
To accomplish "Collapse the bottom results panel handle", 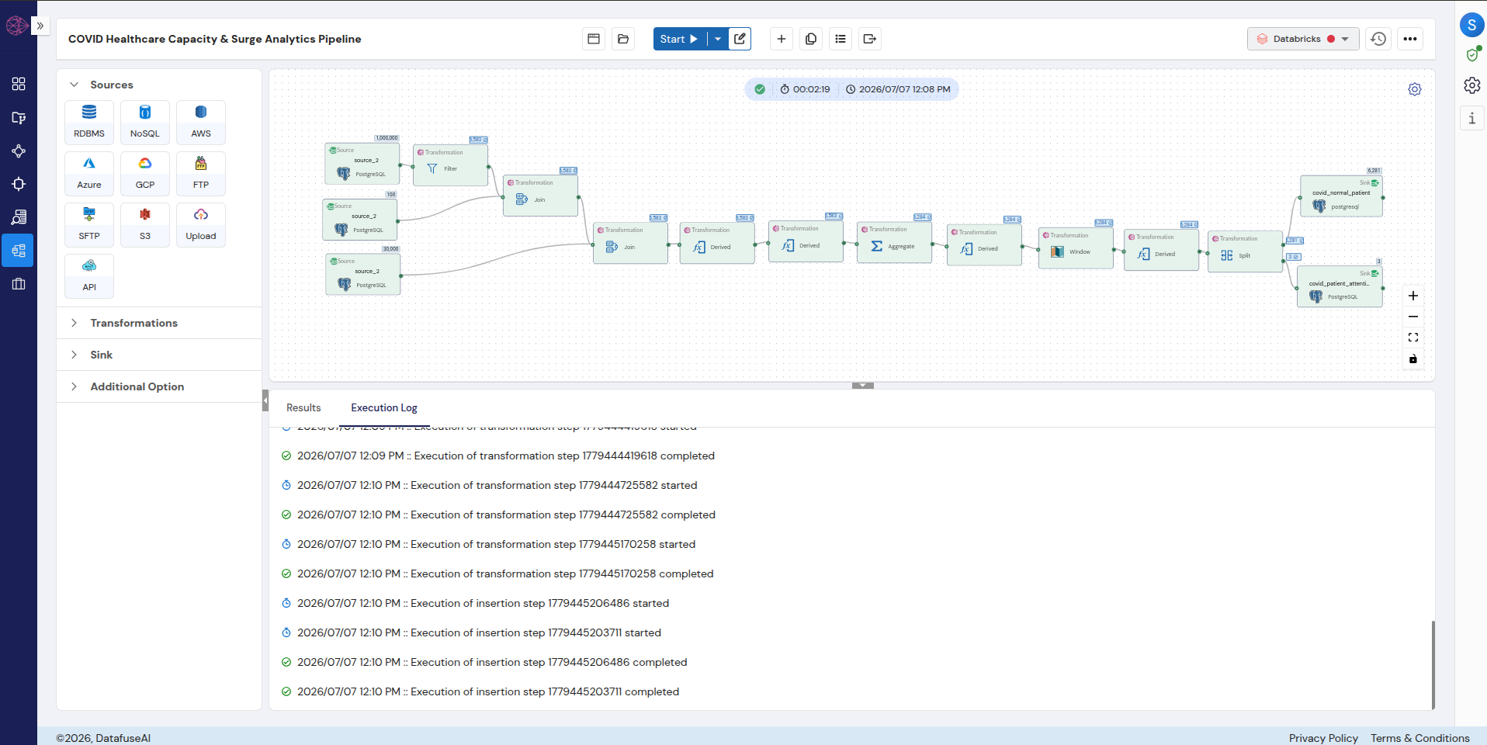I will click(x=863, y=386).
